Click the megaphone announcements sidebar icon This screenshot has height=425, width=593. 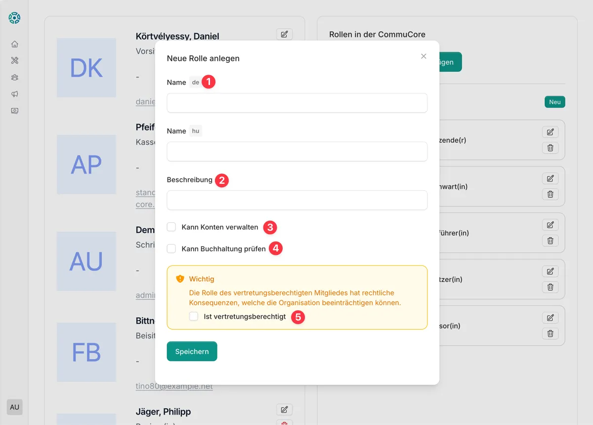click(x=14, y=94)
